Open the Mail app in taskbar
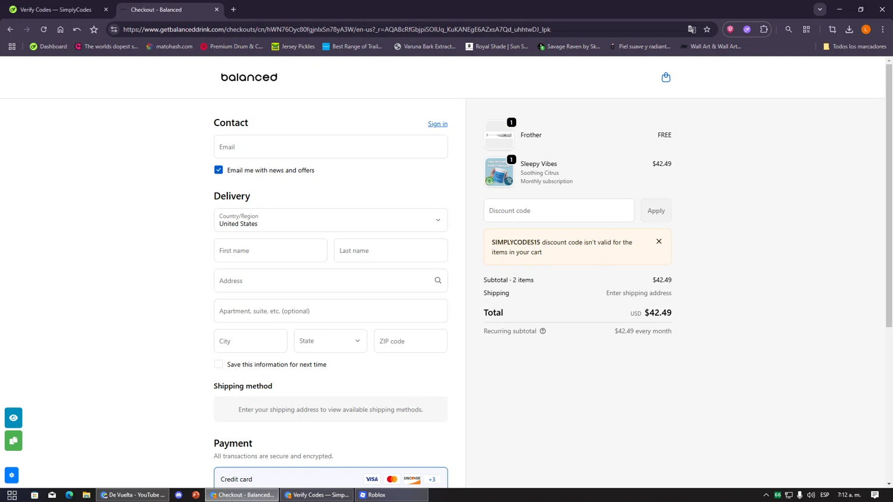 (52, 495)
